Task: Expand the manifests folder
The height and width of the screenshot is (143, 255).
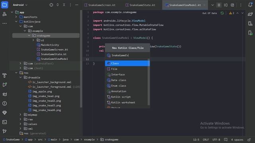Action: [x=16, y=17]
